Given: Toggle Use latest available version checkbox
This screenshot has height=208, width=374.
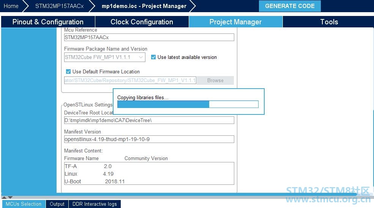Looking at the screenshot, I should (153, 57).
